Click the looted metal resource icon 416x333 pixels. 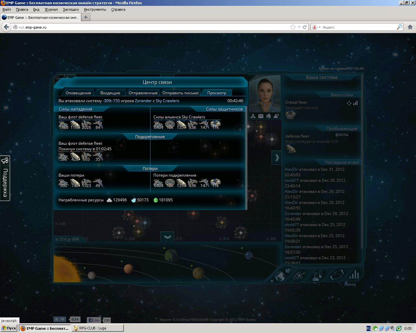109,200
